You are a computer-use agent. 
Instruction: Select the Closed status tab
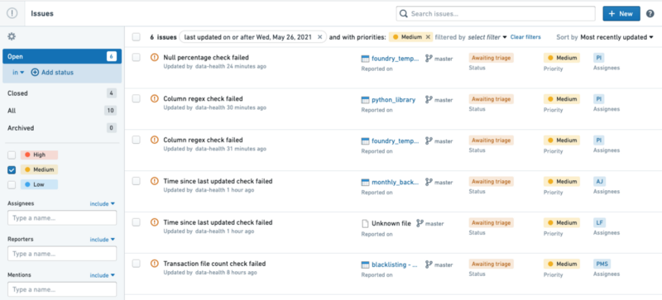[x=62, y=93]
